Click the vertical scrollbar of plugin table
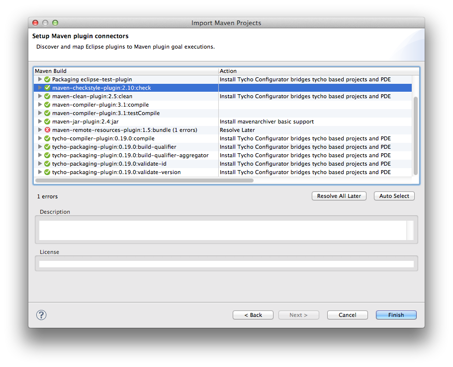 416,135
